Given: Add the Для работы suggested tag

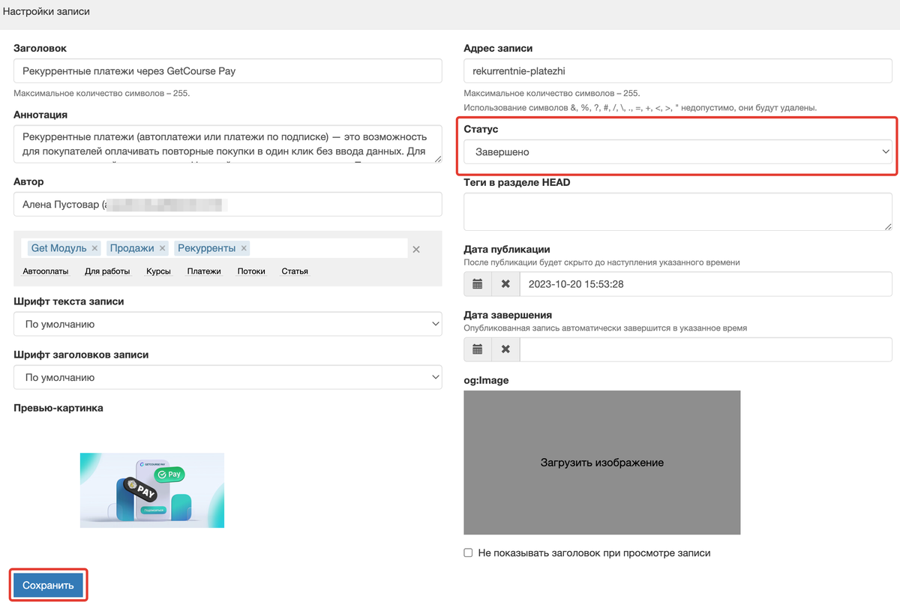Looking at the screenshot, I should pos(107,271).
